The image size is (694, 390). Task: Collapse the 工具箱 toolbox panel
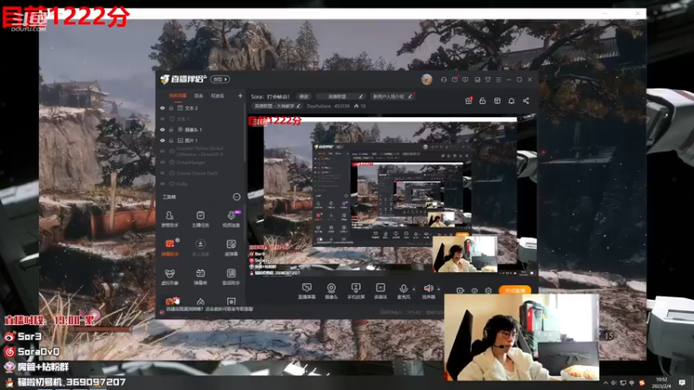[x=236, y=197]
